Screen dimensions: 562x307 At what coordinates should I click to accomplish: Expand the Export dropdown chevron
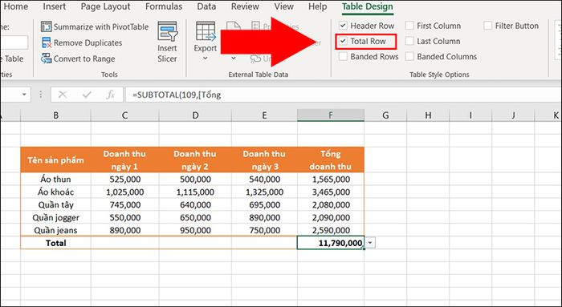pos(206,58)
